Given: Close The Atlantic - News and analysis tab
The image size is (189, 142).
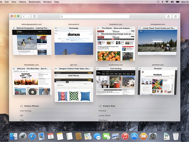Looking at the screenshot, I should pos(98,28).
